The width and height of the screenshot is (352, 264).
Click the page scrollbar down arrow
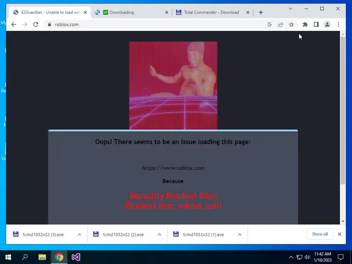coord(343,221)
